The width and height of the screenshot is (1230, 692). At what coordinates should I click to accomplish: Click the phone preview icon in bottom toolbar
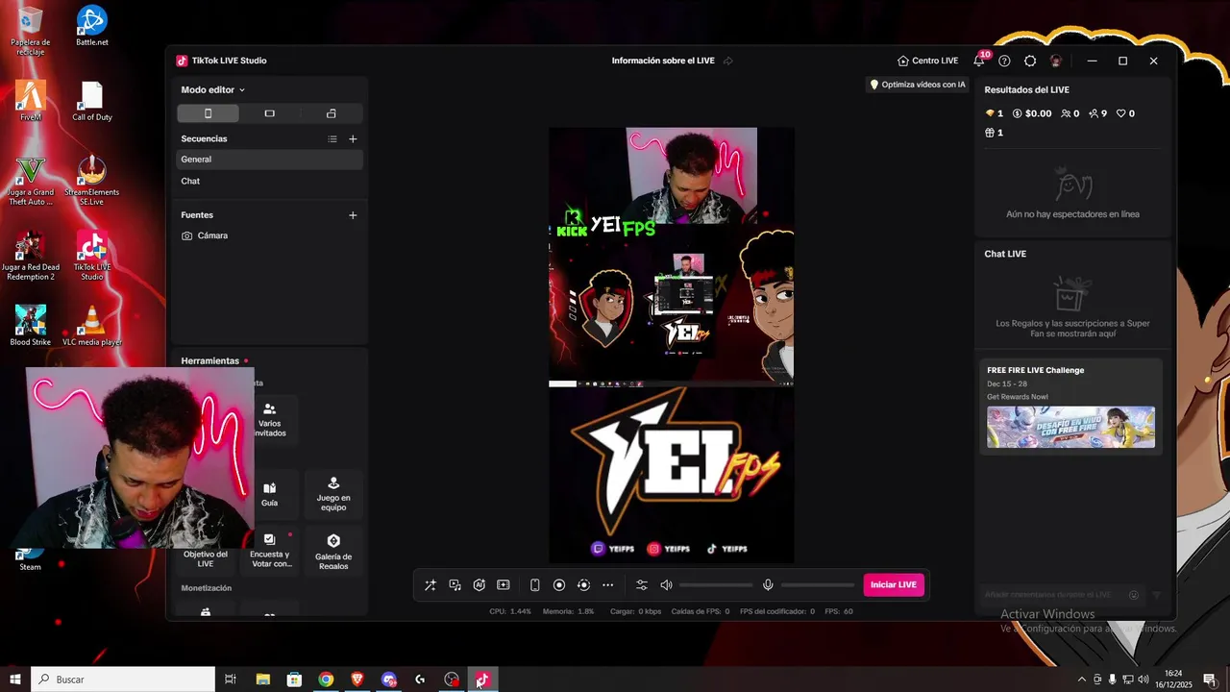pyautogui.click(x=535, y=585)
